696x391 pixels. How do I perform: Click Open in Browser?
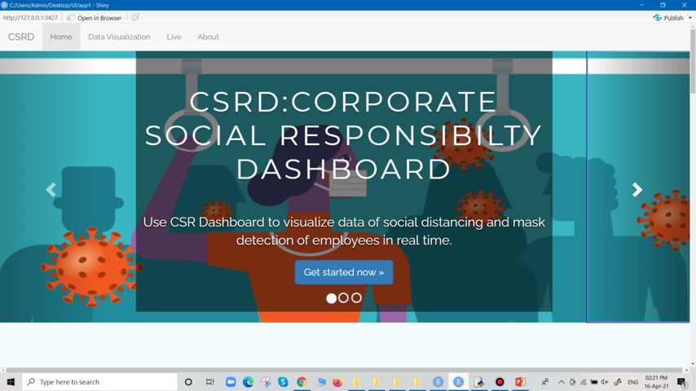point(94,18)
